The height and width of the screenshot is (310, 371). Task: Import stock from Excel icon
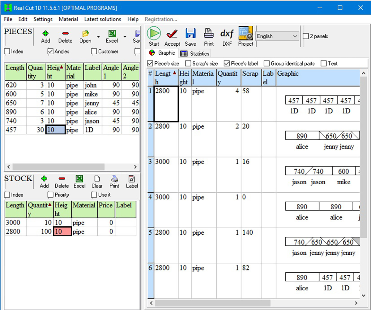[79, 179]
